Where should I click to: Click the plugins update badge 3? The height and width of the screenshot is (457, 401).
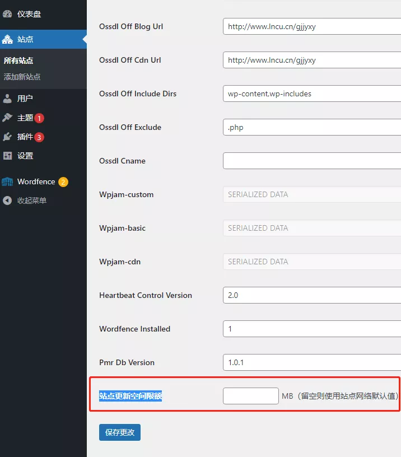(39, 137)
